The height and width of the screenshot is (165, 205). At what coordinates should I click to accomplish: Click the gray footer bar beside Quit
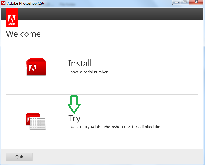point(118,157)
